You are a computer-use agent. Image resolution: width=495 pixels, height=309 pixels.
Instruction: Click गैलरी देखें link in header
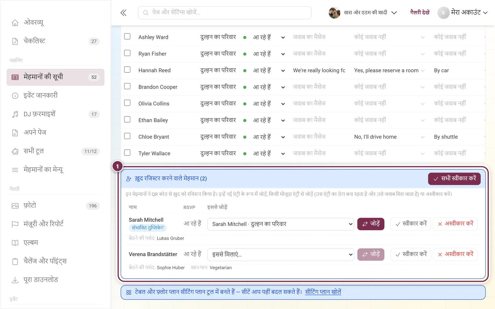(420, 13)
